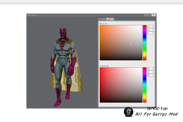The image size is (183, 122).
Task: Close the Player Model window
Action: click(154, 15)
